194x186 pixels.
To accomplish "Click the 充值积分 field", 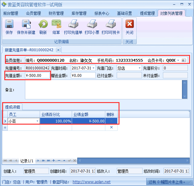I will [175, 68].
